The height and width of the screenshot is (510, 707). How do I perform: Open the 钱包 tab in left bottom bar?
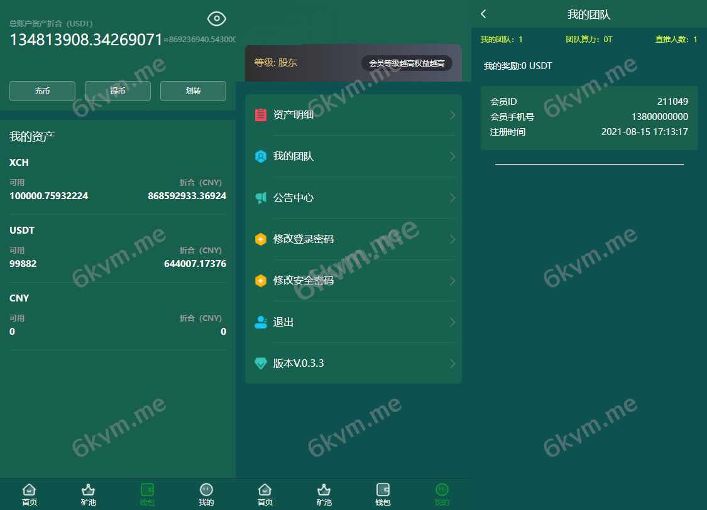(x=147, y=494)
